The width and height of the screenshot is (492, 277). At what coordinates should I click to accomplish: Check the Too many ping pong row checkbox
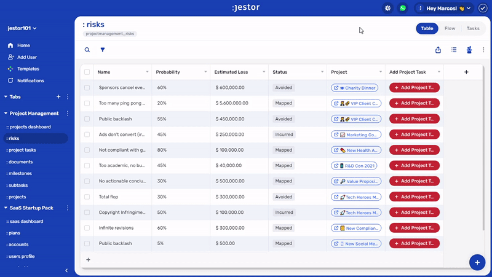(87, 103)
